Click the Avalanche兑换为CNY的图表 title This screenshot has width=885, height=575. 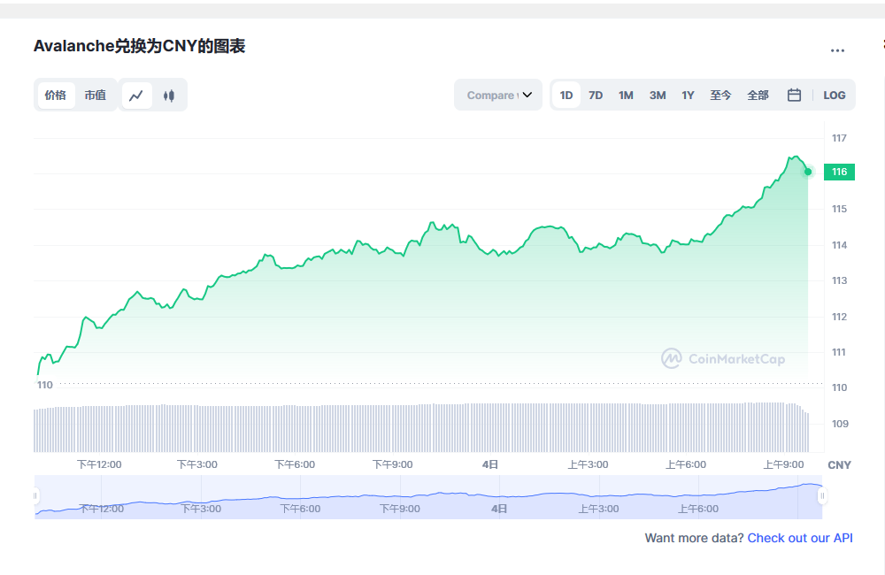[140, 46]
